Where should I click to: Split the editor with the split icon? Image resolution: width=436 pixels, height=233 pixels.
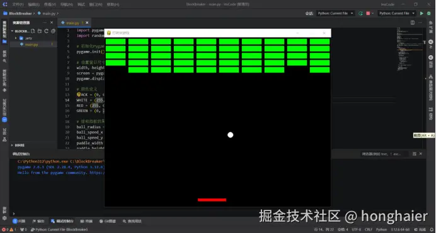(412, 23)
